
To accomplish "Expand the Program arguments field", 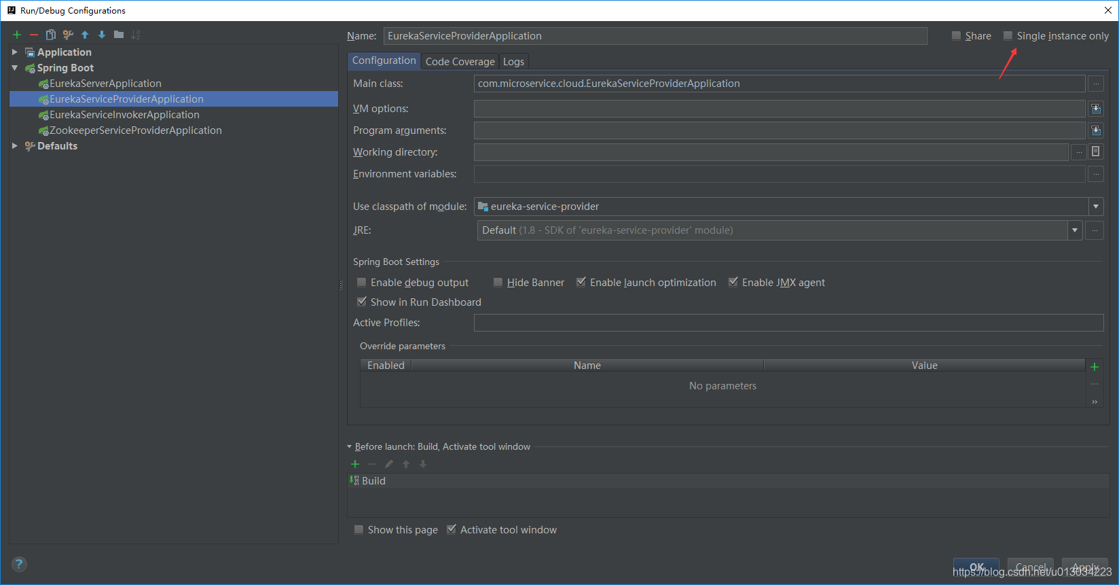I will [x=1095, y=130].
